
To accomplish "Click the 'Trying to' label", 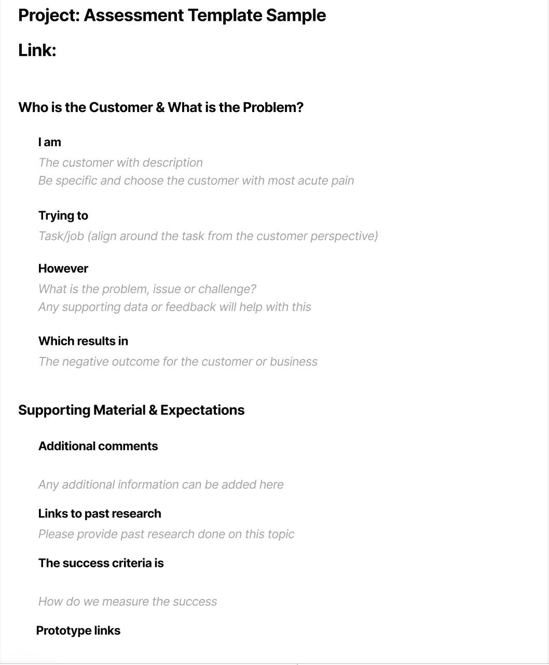I will click(63, 216).
